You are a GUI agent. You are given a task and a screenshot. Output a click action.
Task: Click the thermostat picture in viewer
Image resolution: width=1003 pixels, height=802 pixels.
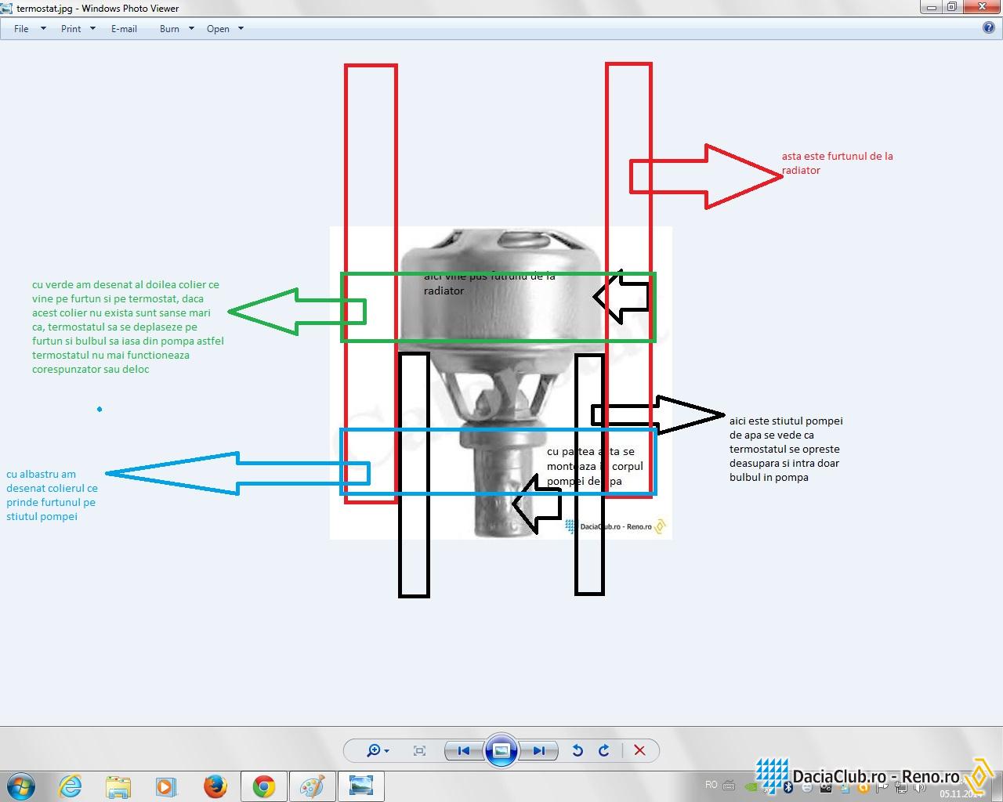pos(500,383)
